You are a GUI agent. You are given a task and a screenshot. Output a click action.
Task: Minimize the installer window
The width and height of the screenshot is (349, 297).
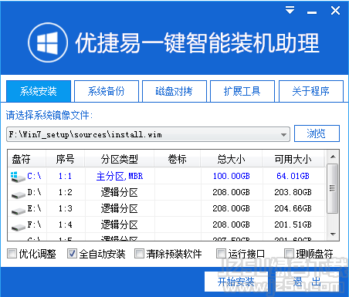312,12
